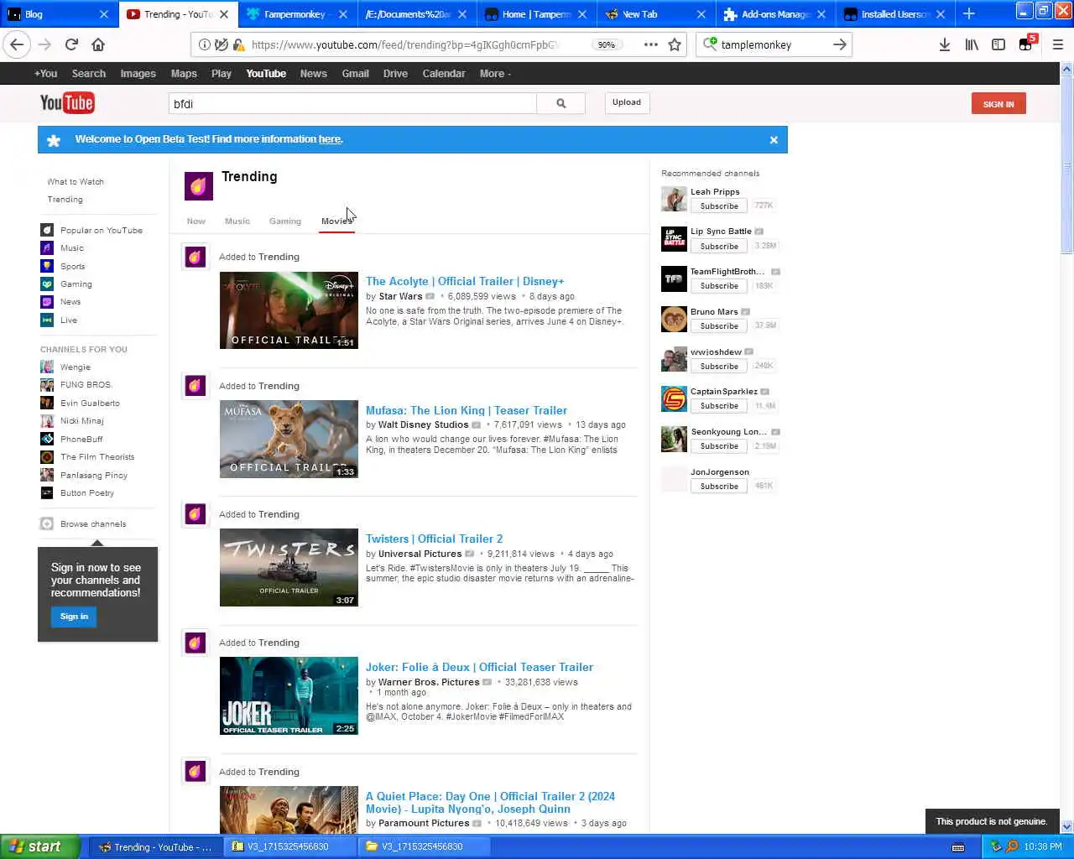The image size is (1074, 859).
Task: Dismiss the Open Beta Test banner
Action: 774,140
